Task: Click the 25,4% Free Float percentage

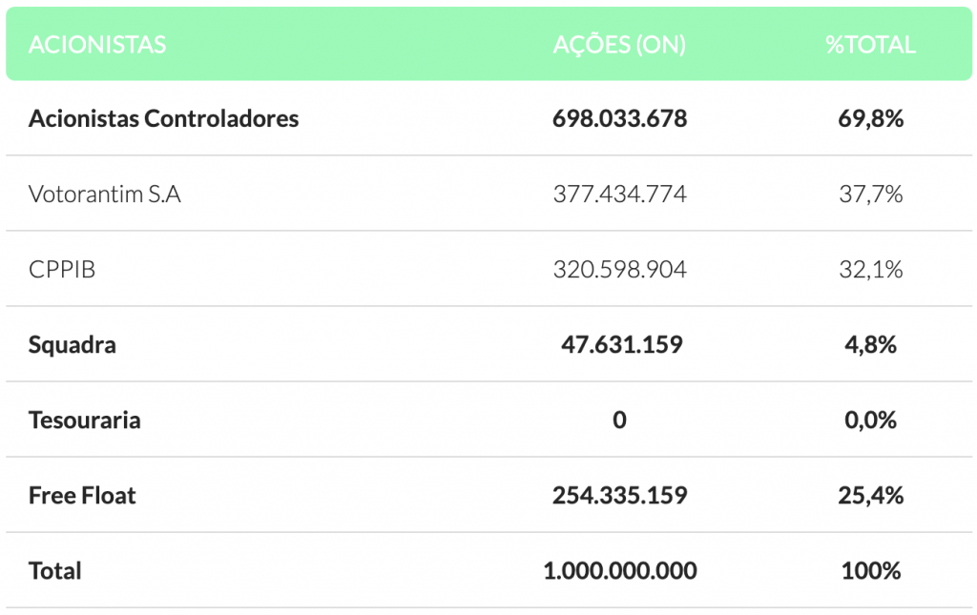Action: 870,496
